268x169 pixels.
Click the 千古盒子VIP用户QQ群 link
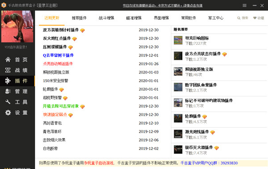point(209,163)
